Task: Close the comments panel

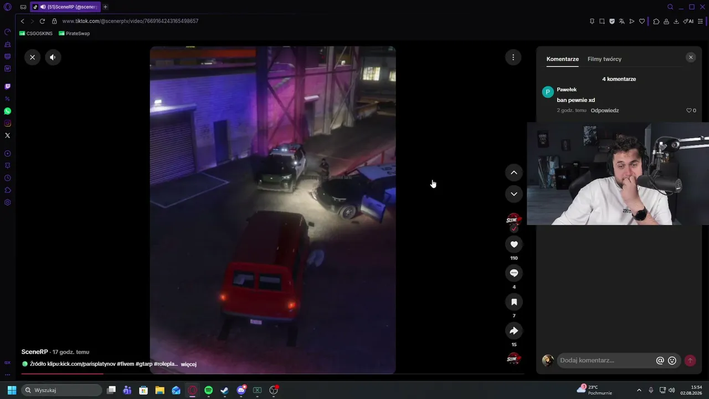Action: tap(691, 57)
